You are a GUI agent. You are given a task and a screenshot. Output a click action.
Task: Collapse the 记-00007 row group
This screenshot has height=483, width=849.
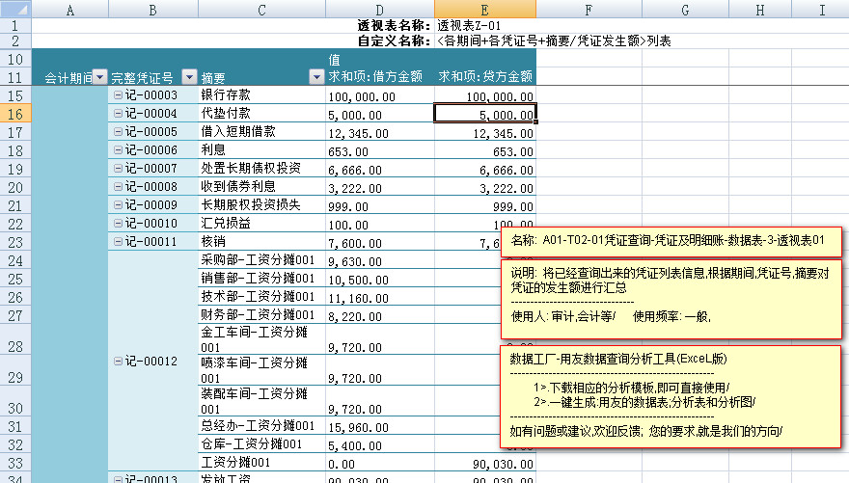click(x=118, y=169)
